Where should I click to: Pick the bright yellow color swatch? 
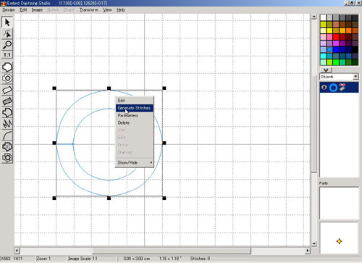329,30
